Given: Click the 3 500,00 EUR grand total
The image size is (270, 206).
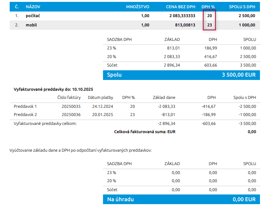Looking at the screenshot, I should click(239, 75).
